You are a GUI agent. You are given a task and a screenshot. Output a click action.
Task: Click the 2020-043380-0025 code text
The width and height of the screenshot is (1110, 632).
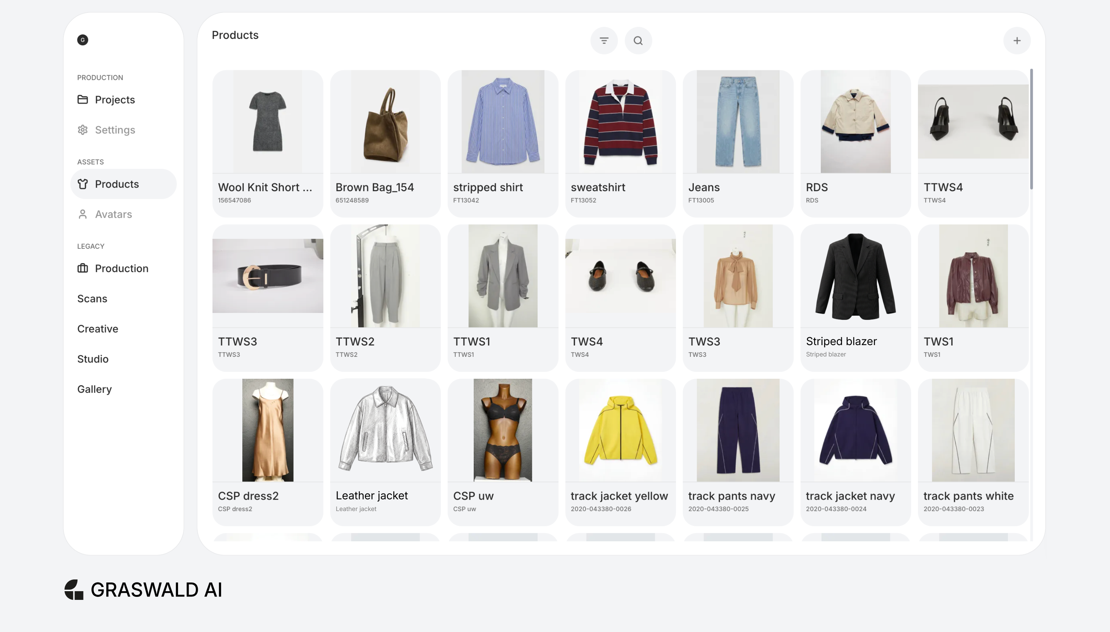(x=718, y=509)
